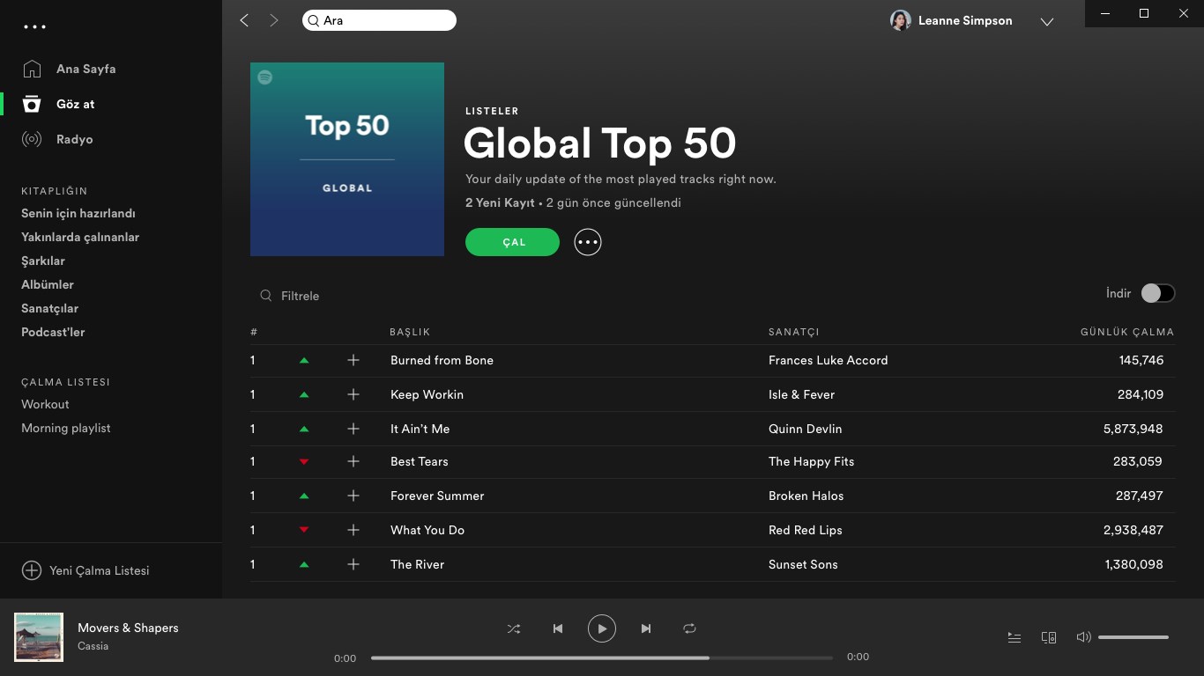The height and width of the screenshot is (676, 1204).
Task: Open the three-dot menu above Ana Sayfa
Action: (x=34, y=26)
